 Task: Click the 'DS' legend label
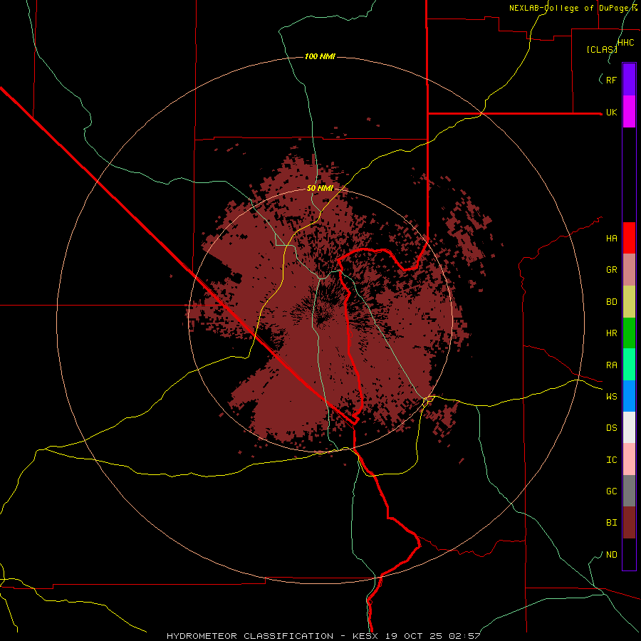tap(611, 428)
